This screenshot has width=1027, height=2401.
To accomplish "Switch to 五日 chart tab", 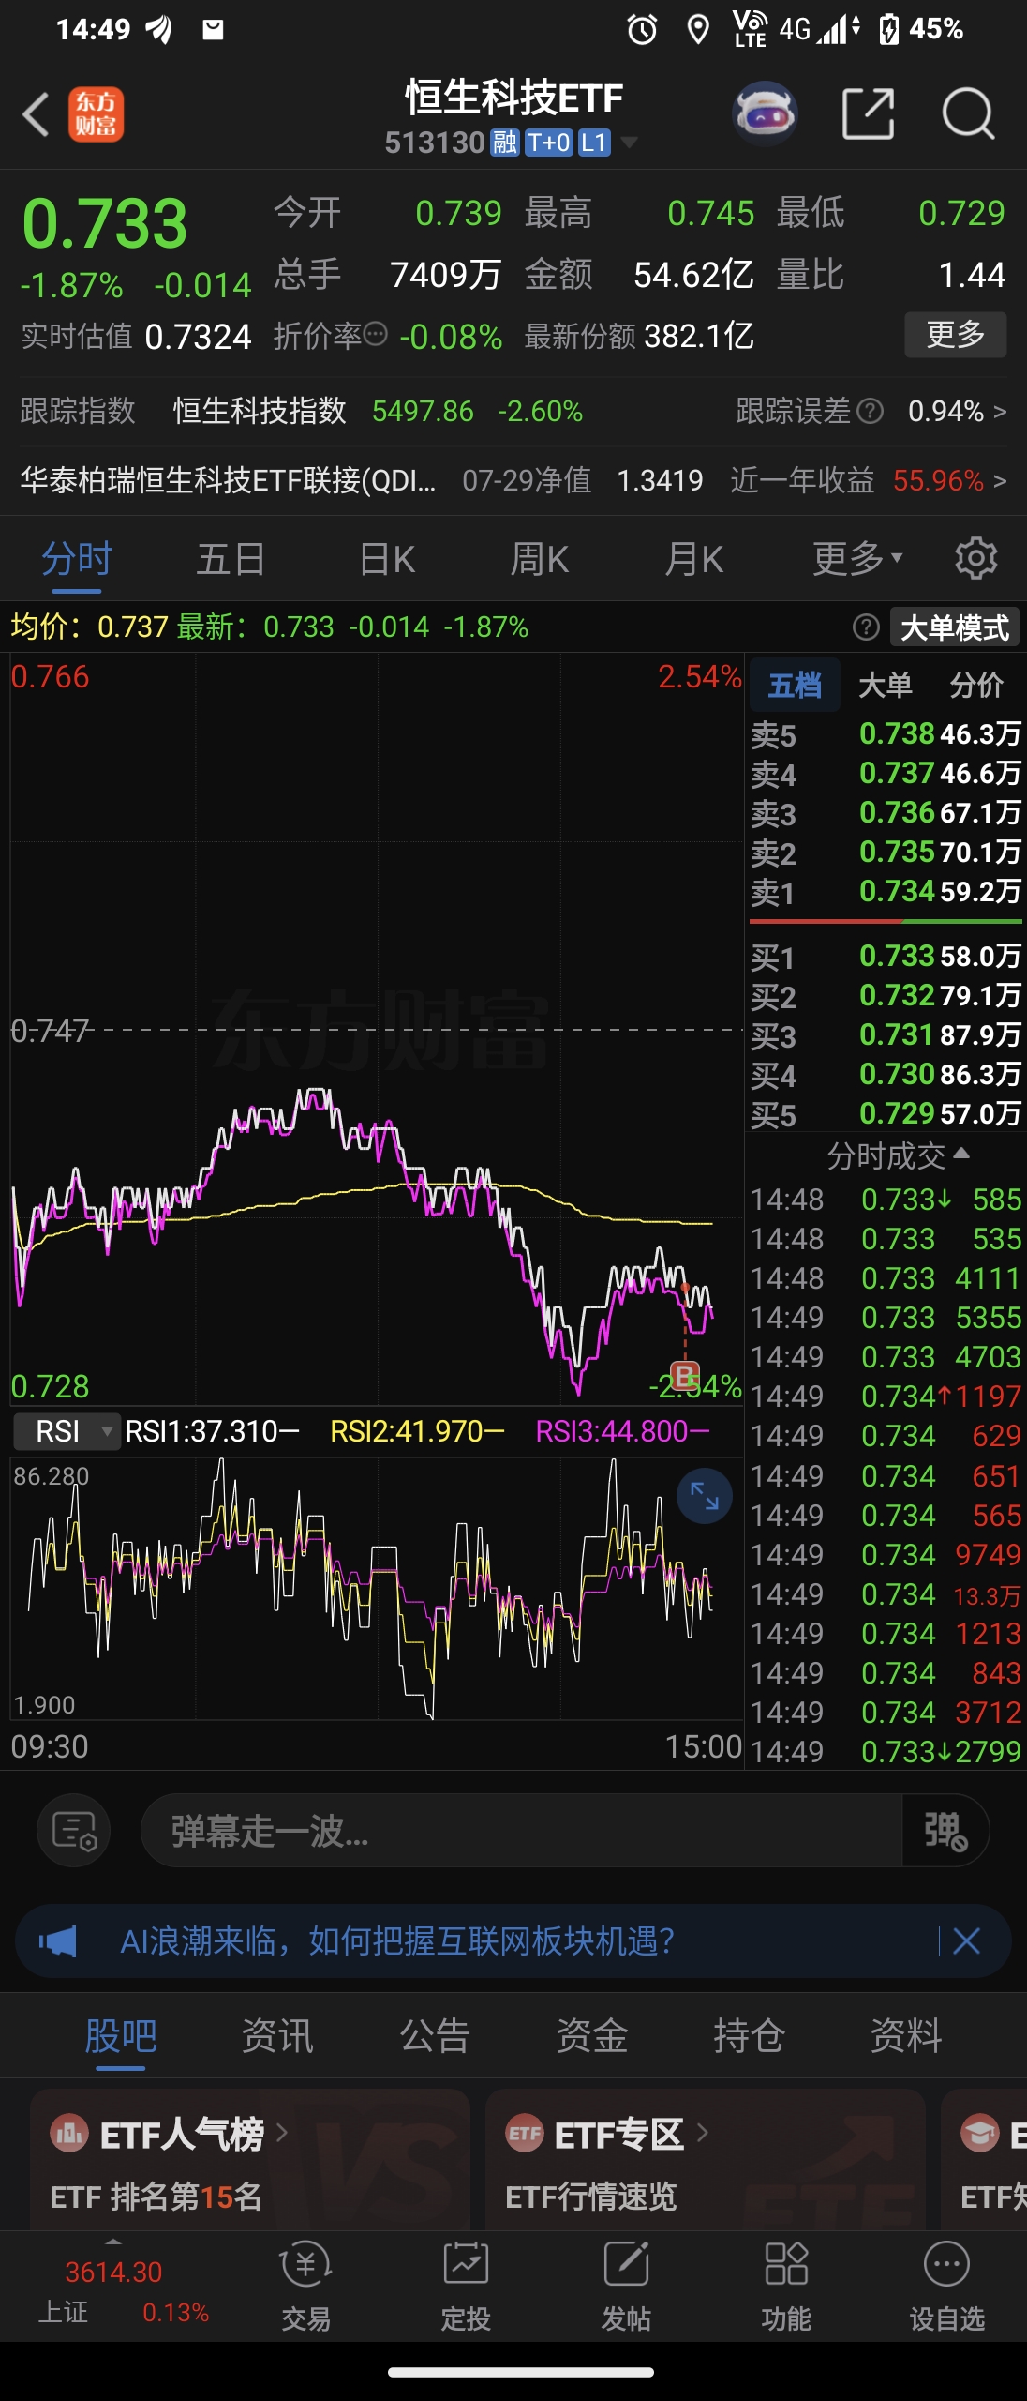I will (x=231, y=559).
